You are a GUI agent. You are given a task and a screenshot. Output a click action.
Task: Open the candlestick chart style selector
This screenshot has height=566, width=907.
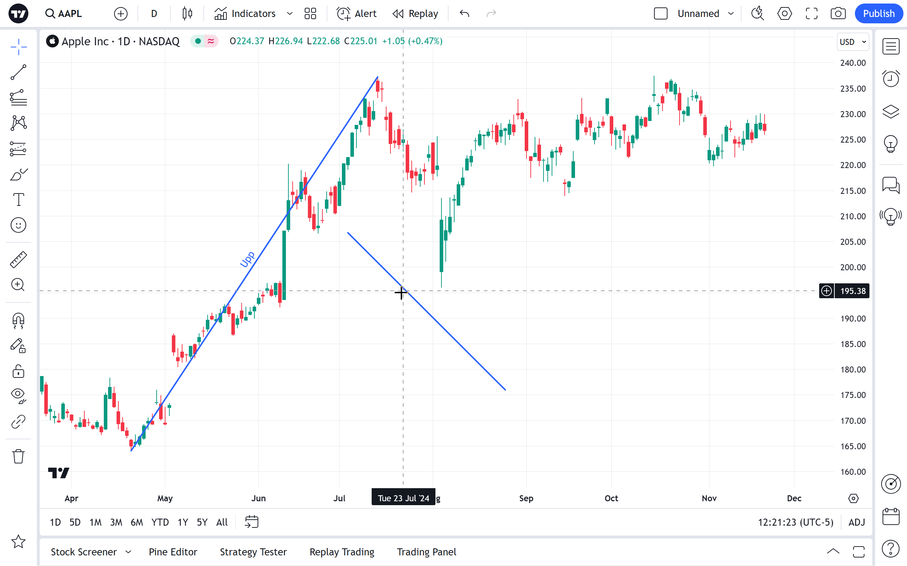187,14
